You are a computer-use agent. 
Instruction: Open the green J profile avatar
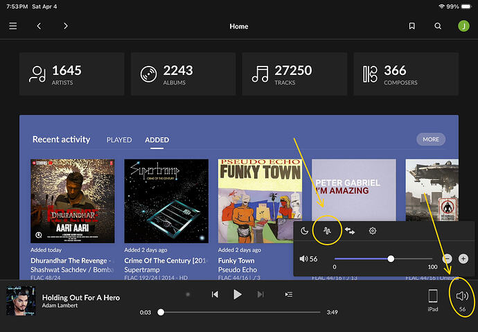click(463, 26)
